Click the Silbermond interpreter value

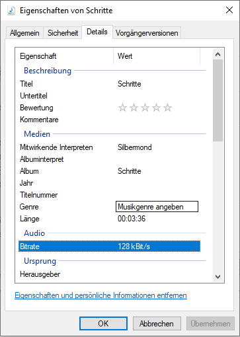(x=135, y=147)
